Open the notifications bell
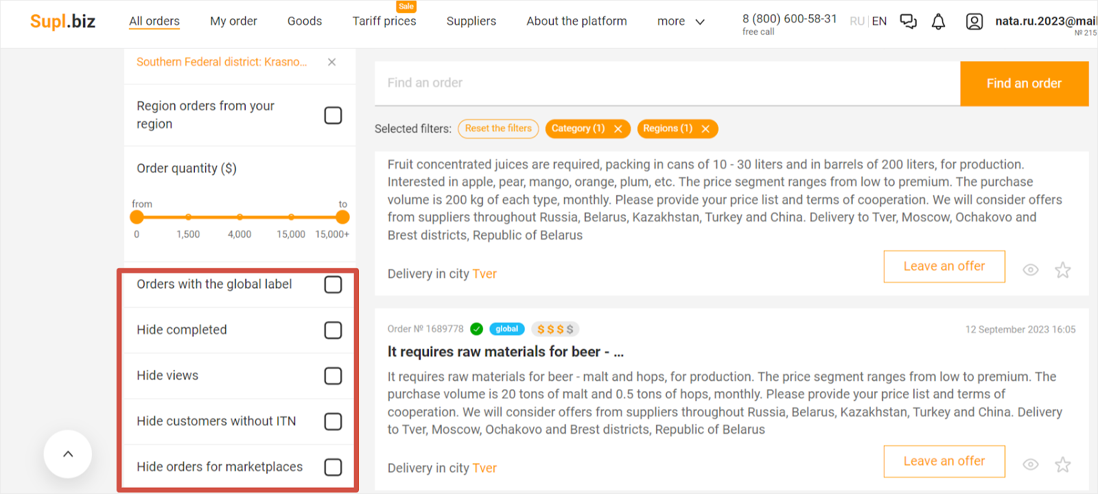The image size is (1098, 494). tap(938, 22)
